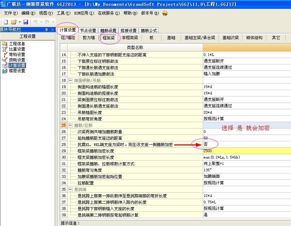291x226 pixels.
Task: Click the 2500 value for 框架梁箍筋加密长度
Action: coord(247,151)
